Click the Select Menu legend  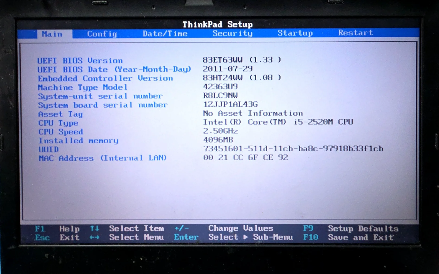coord(136,237)
